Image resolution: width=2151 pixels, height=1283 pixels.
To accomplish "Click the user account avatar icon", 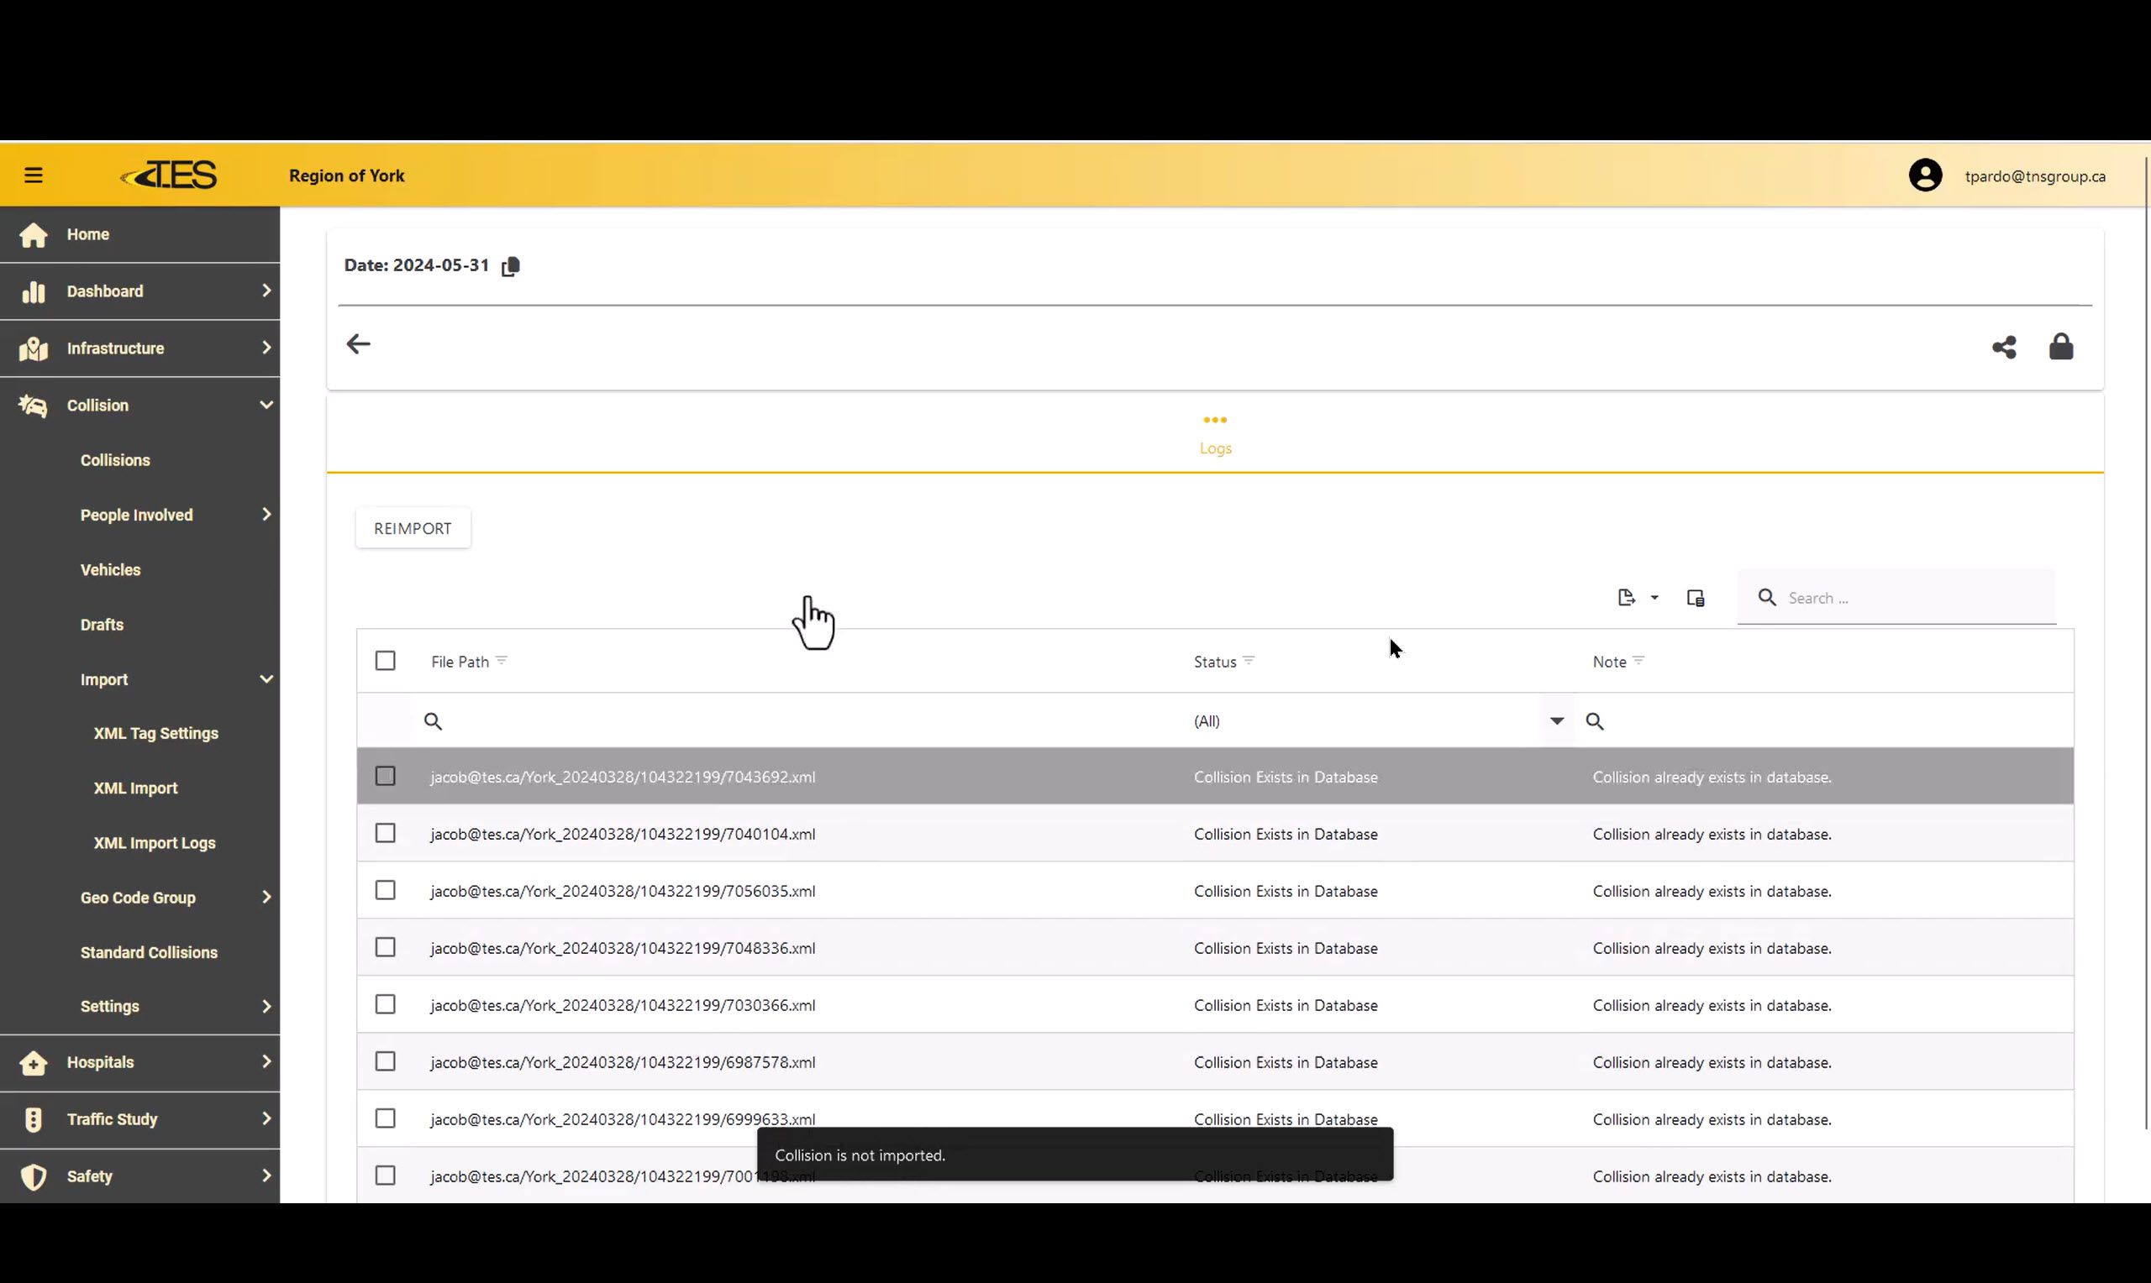I will pyautogui.click(x=1924, y=175).
